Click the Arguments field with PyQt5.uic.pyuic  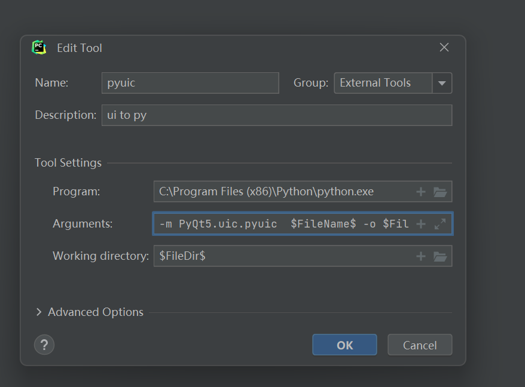click(x=281, y=223)
